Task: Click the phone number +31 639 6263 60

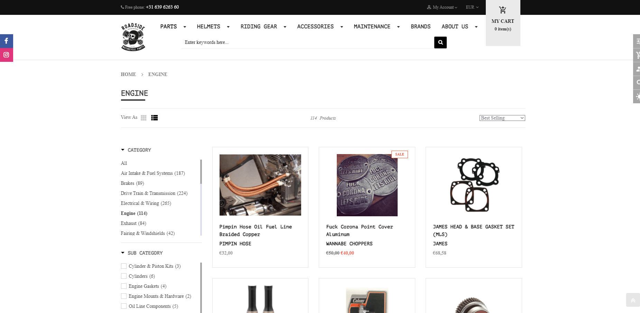Action: [x=162, y=7]
